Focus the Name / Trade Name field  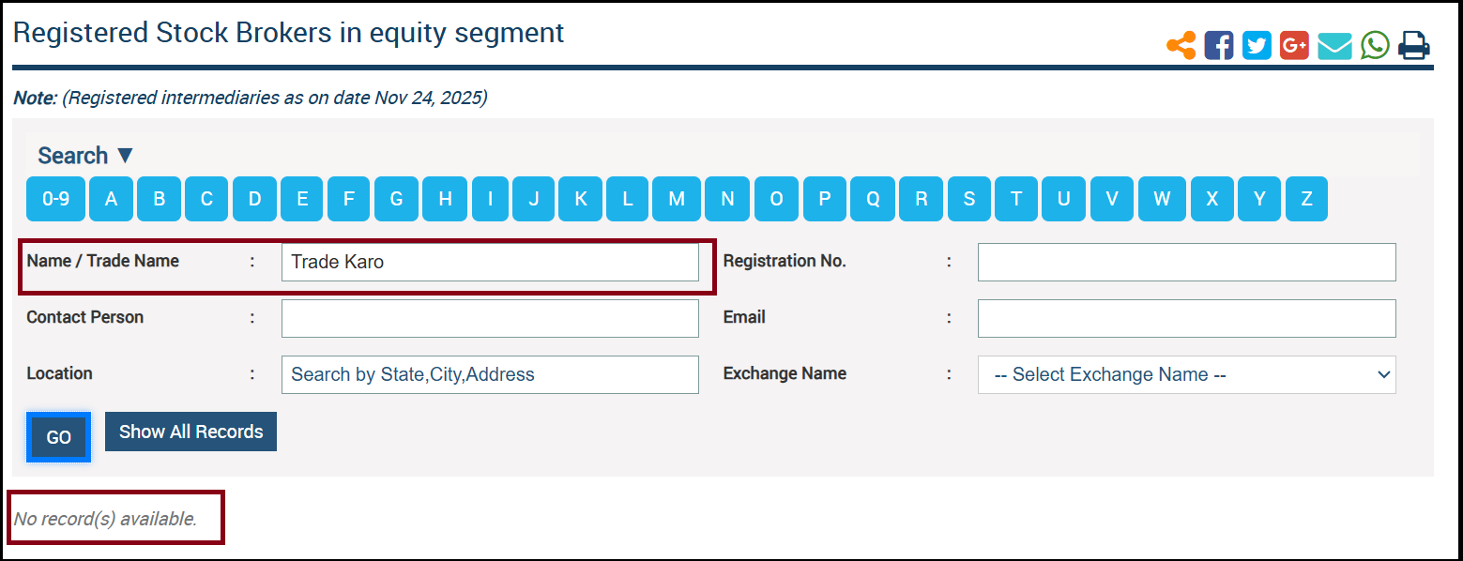(x=490, y=262)
